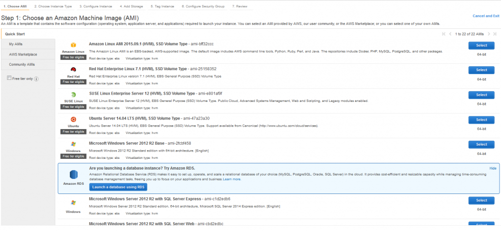Open the 2. Choose Instance Type step
The image size is (501, 231).
[x=53, y=6]
